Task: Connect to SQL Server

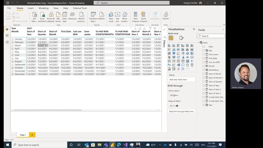Action: [x=58, y=17]
